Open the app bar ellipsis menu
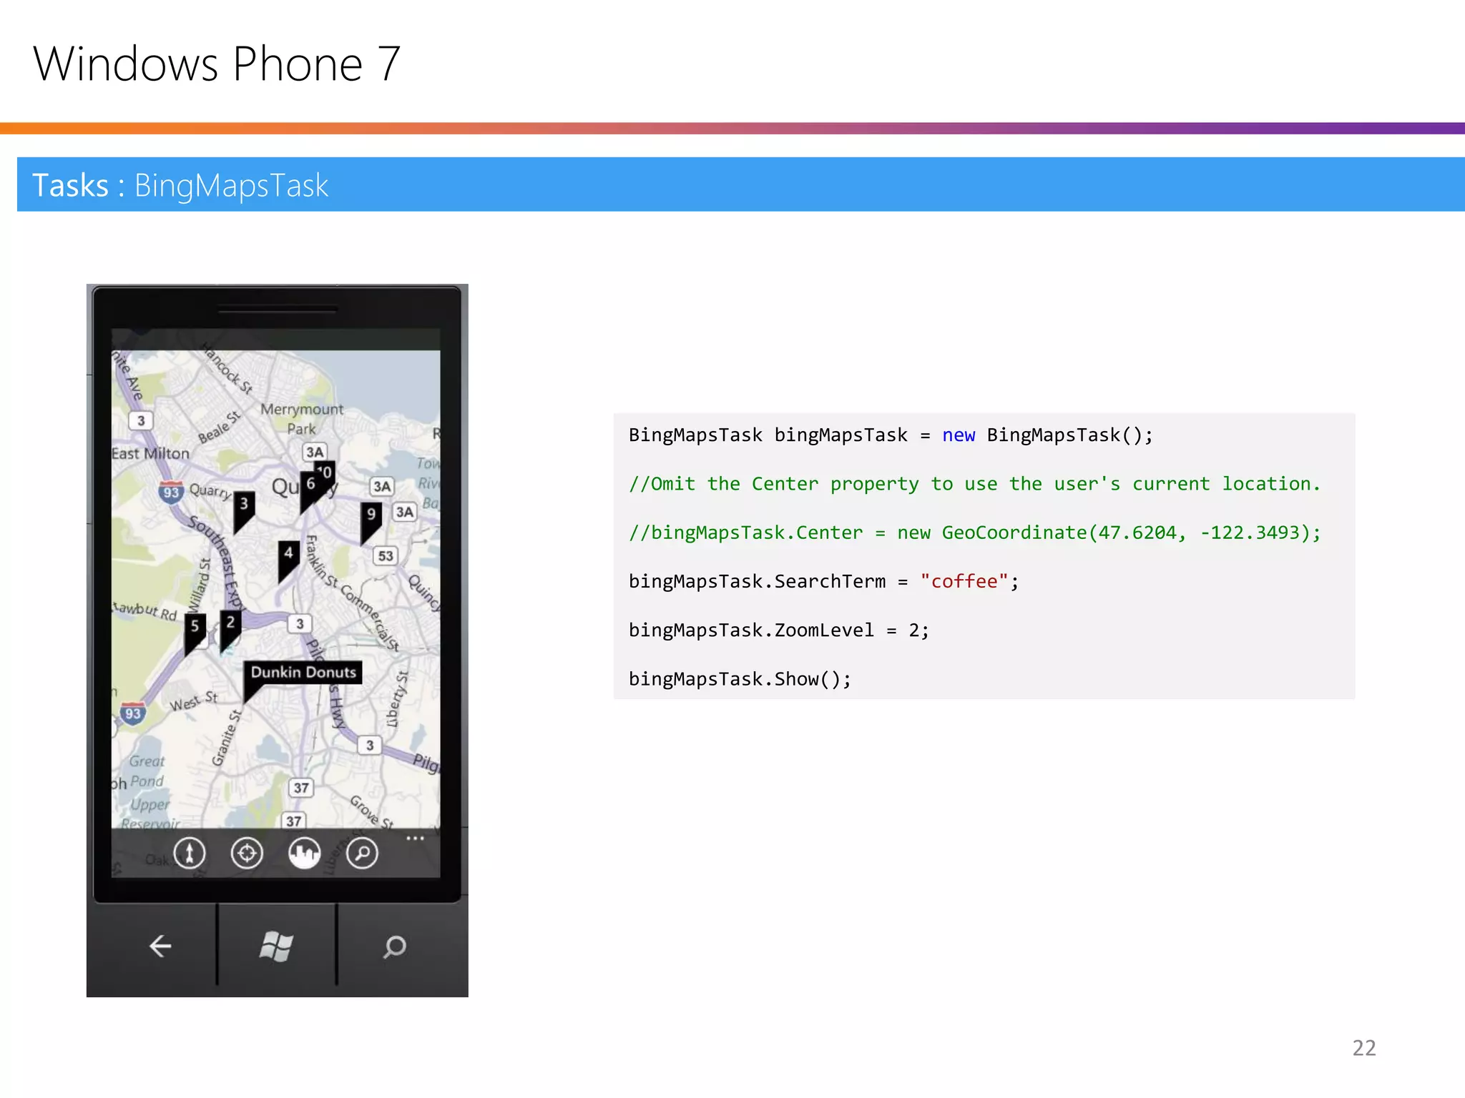 [415, 838]
